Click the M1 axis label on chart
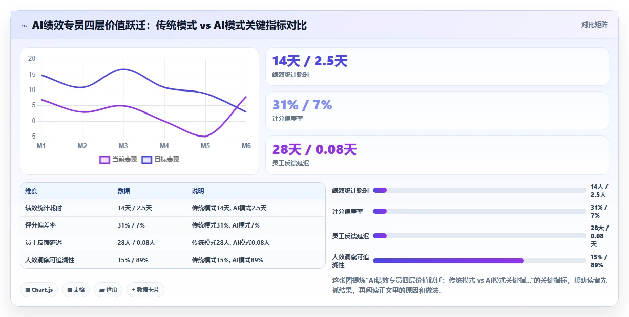The width and height of the screenshot is (629, 317). (x=41, y=146)
